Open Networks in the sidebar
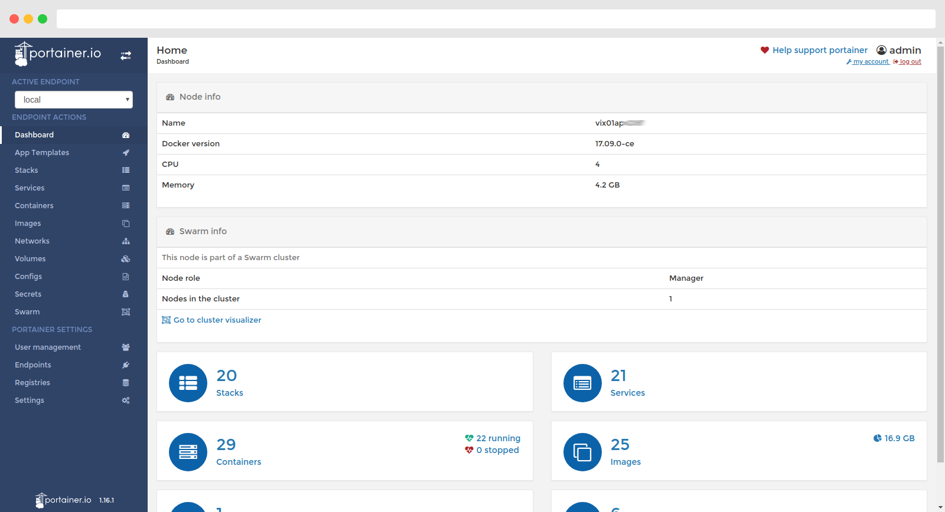Image resolution: width=945 pixels, height=512 pixels. 74,241
